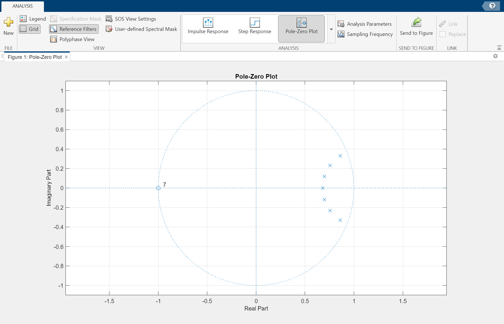Open SOS View Settings
Image resolution: width=504 pixels, height=324 pixels.
point(131,19)
